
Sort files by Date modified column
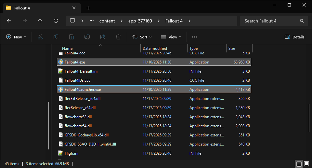155,49
